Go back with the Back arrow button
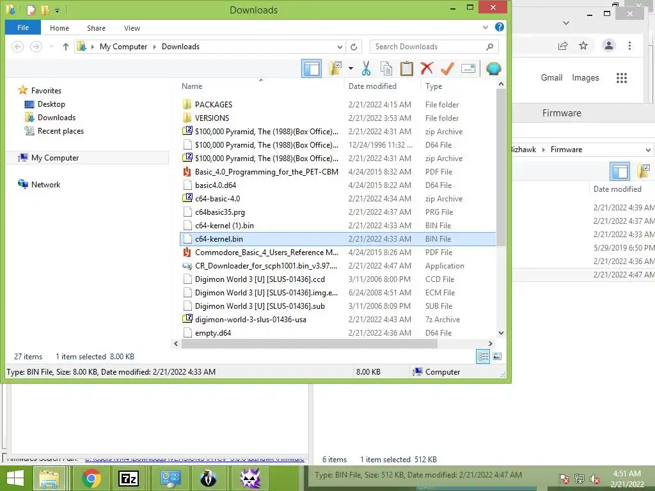The width and height of the screenshot is (655, 491). [17, 47]
